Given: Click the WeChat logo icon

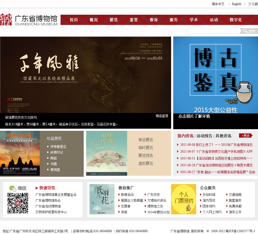Looking at the screenshot, I should (13, 188).
